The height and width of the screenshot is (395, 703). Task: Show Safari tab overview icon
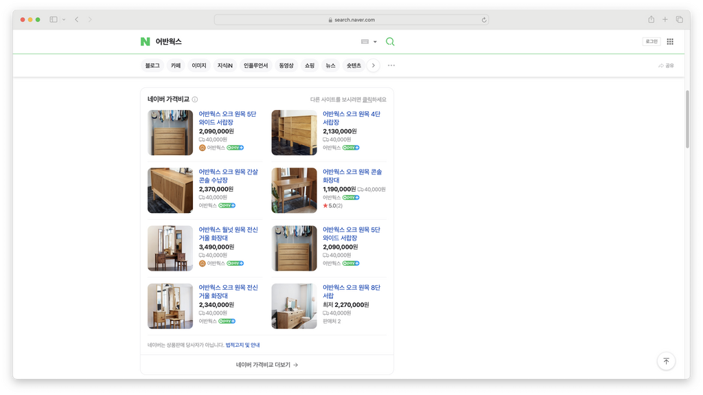click(679, 19)
